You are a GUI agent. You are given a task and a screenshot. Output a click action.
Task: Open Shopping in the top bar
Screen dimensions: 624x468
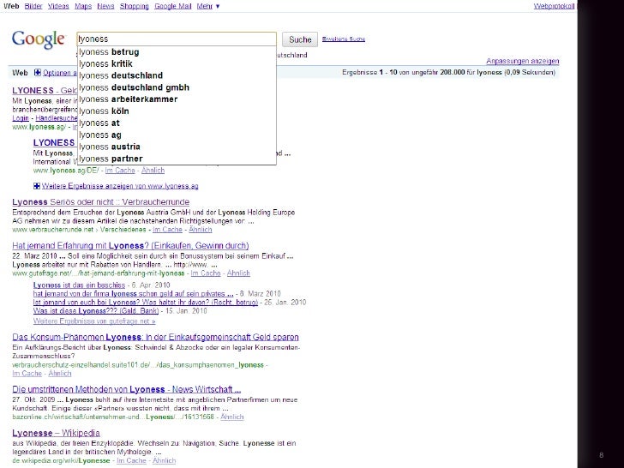tap(134, 6)
